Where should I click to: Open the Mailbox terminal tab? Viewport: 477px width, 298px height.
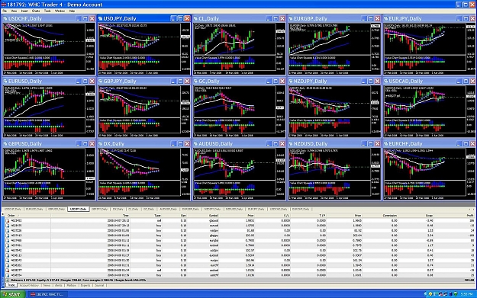71,286
